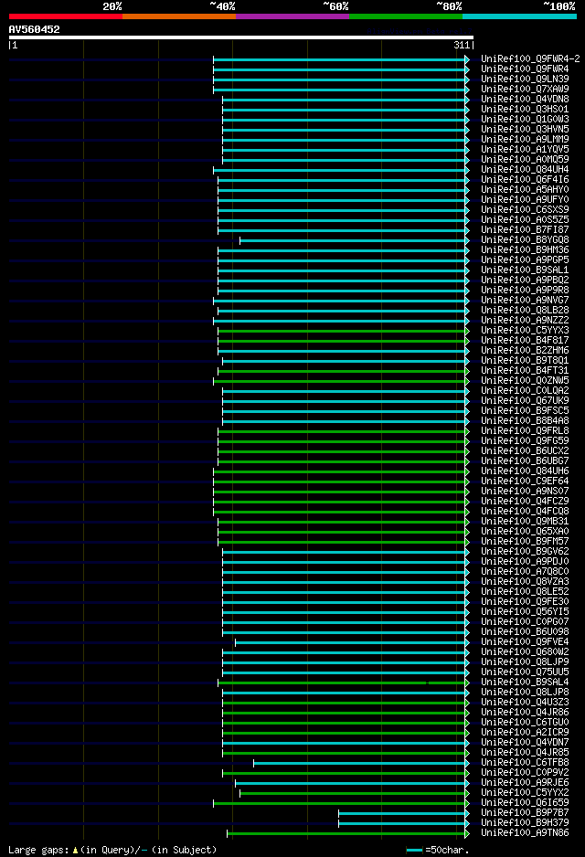Select the UniRef100_C6SXS9 label
Image resolution: width=585 pixels, height=857 pixels.
coord(525,210)
